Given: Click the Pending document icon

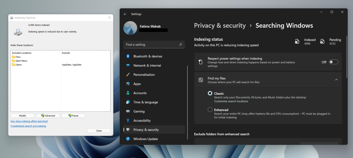Looking at the screenshot, I should [x=322, y=41].
